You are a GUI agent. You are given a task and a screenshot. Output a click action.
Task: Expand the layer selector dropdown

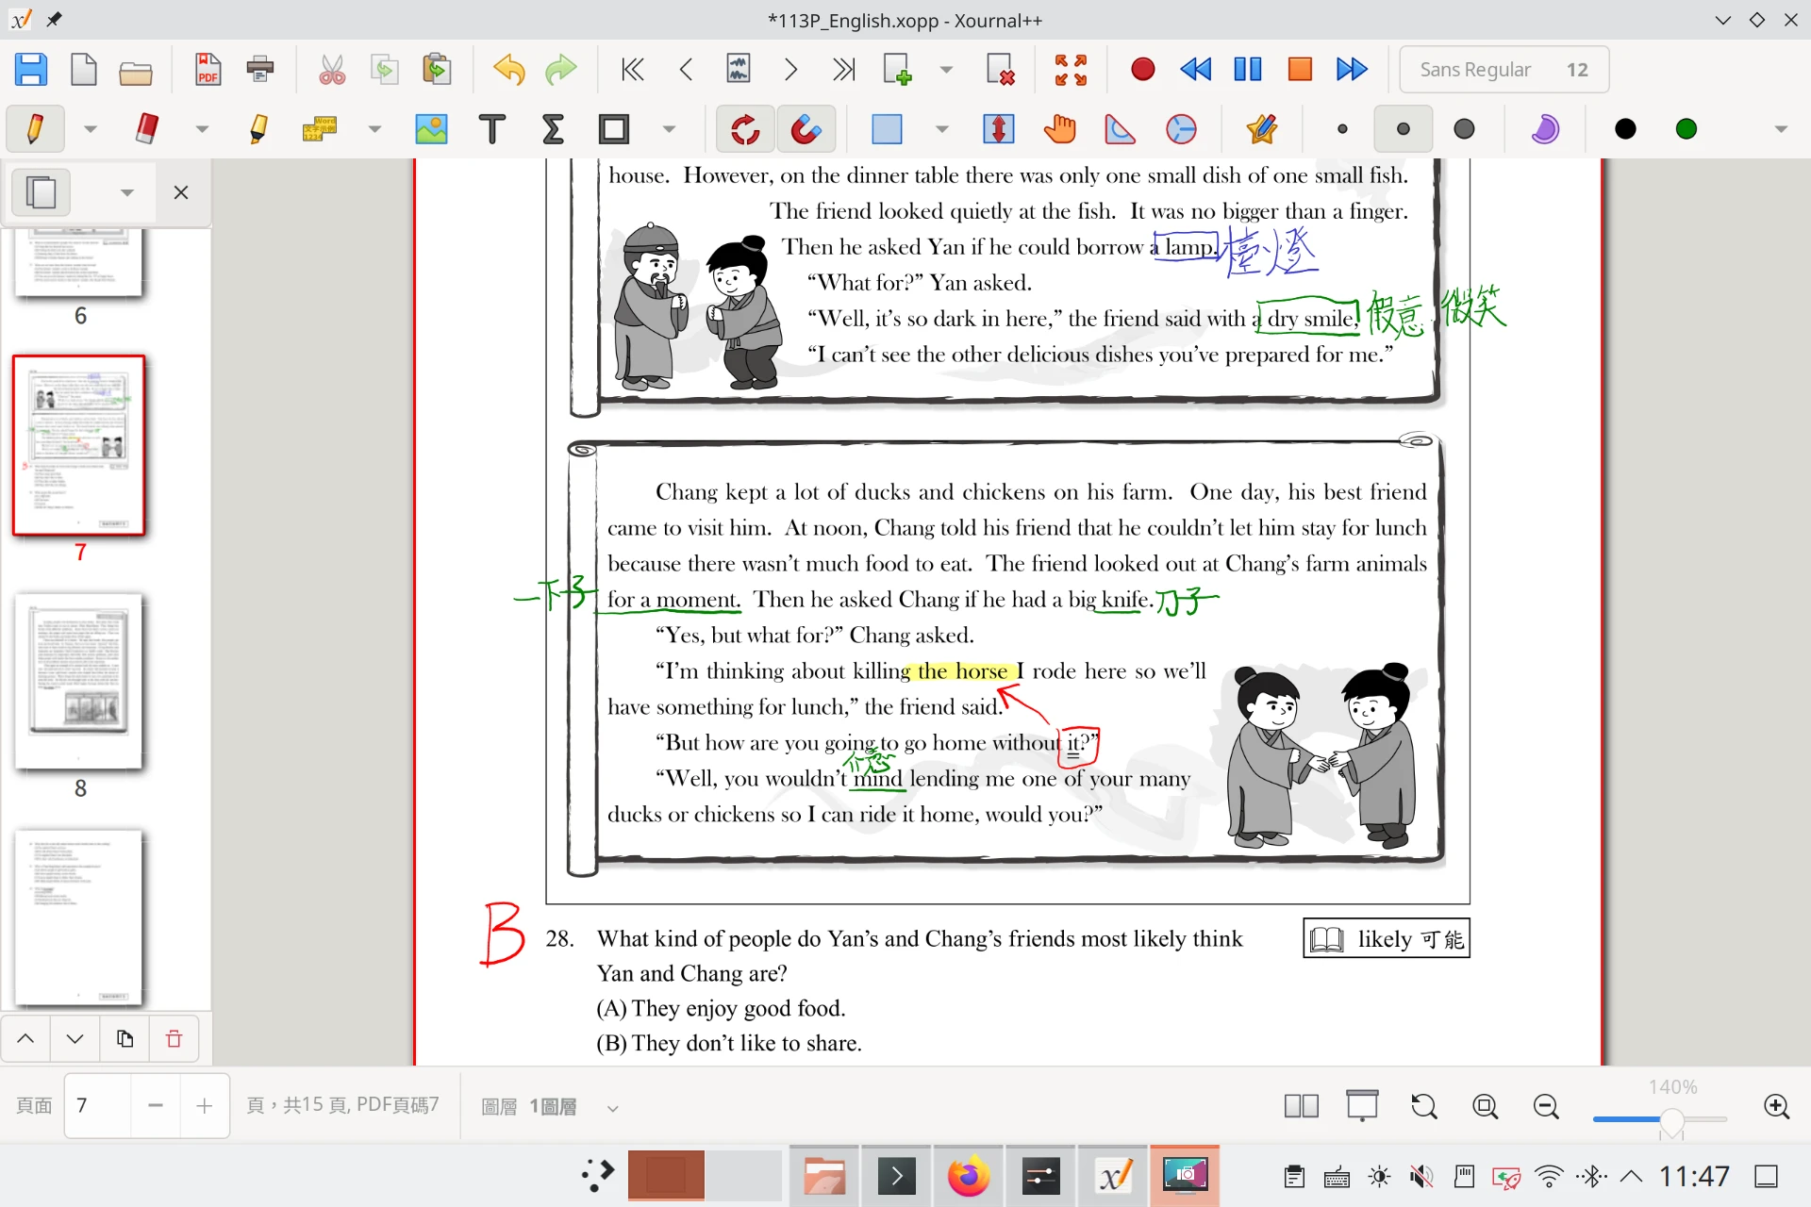point(612,1108)
